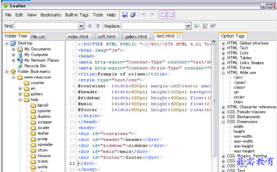277x172 pixels.
Task: Expand the HTML: Tables group
Action: [x=223, y=58]
